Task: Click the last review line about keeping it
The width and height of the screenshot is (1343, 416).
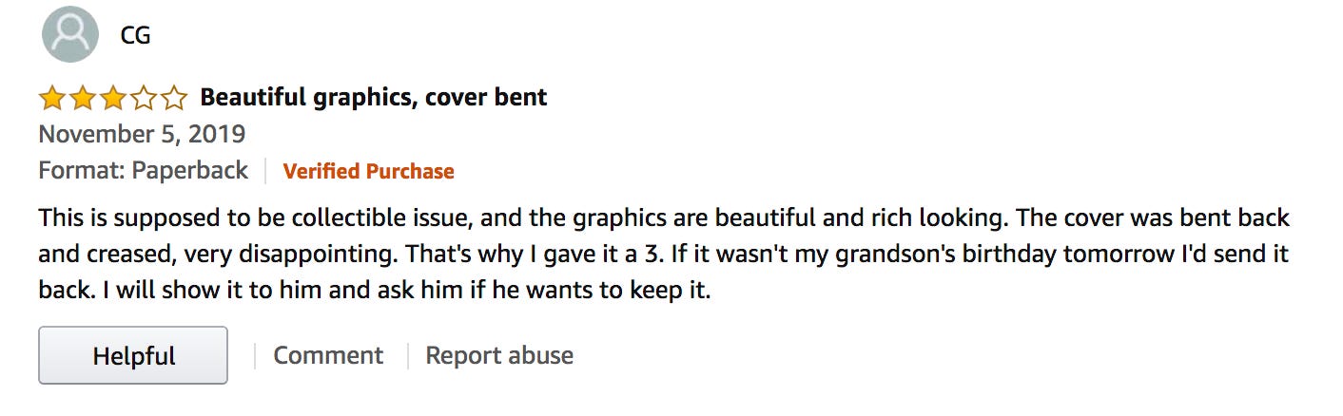Action: coord(375,291)
